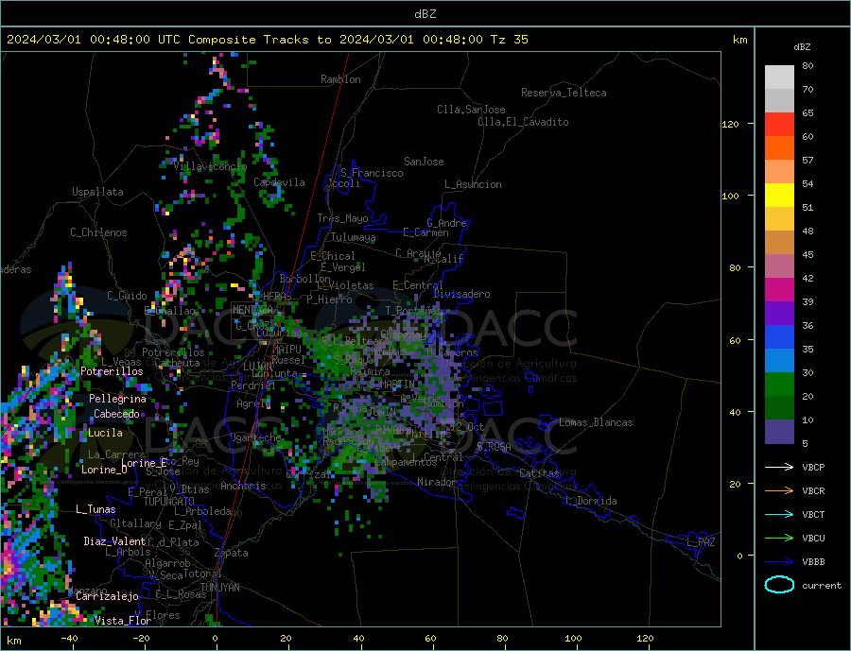Click the 'L_Dormida' place label
This screenshot has height=651, width=851.
tap(592, 501)
